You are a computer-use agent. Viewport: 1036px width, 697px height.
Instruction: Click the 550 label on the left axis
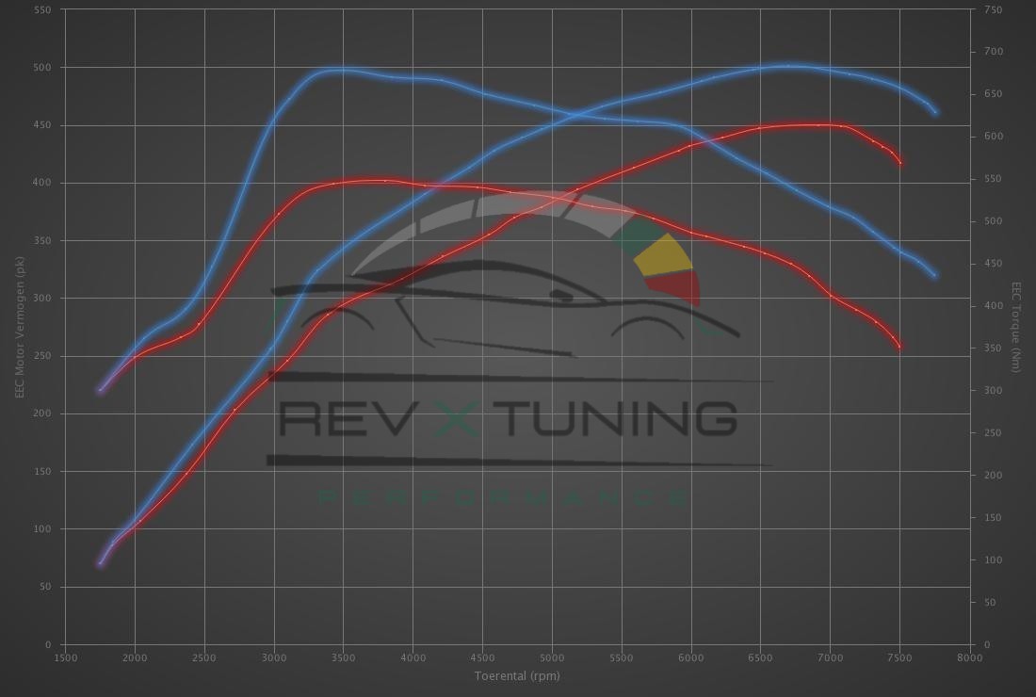43,9
